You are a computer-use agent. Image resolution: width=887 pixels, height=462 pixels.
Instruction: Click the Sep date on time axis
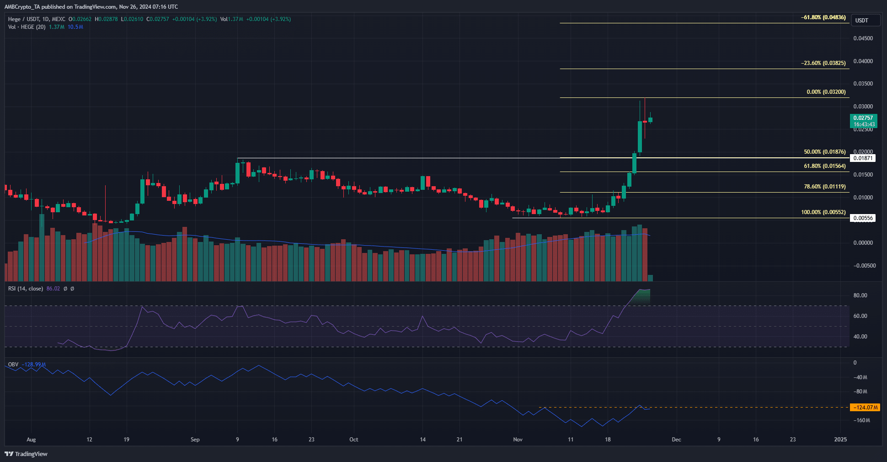195,440
